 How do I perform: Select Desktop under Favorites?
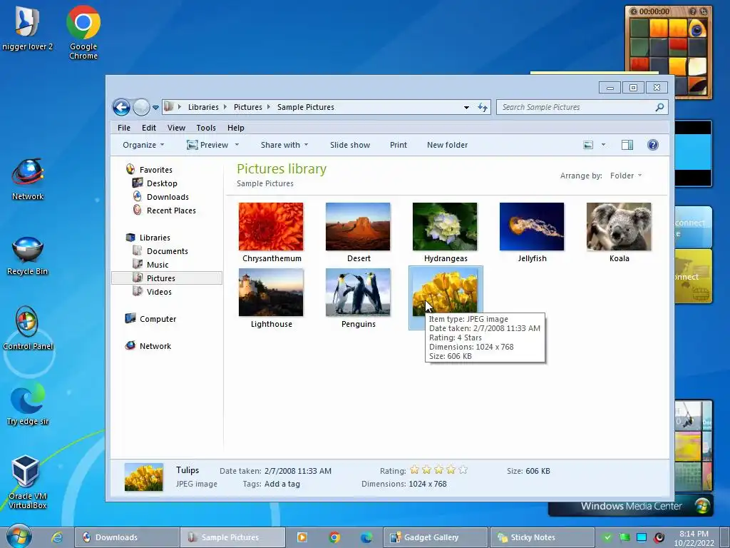click(162, 183)
